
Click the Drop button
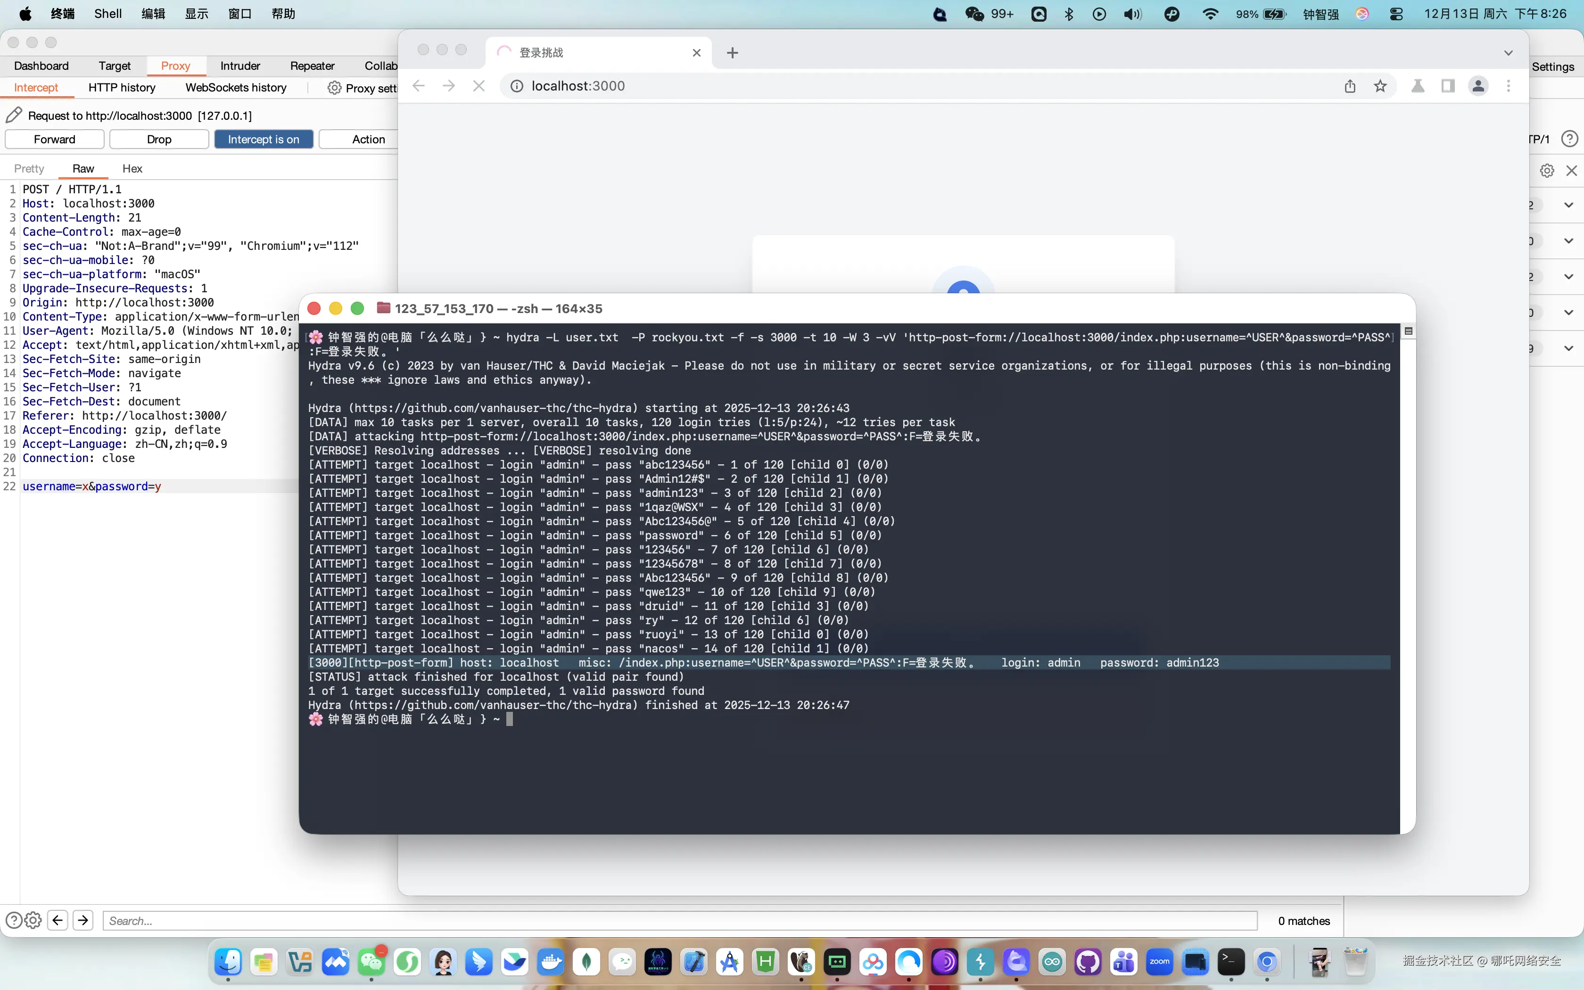click(x=159, y=139)
